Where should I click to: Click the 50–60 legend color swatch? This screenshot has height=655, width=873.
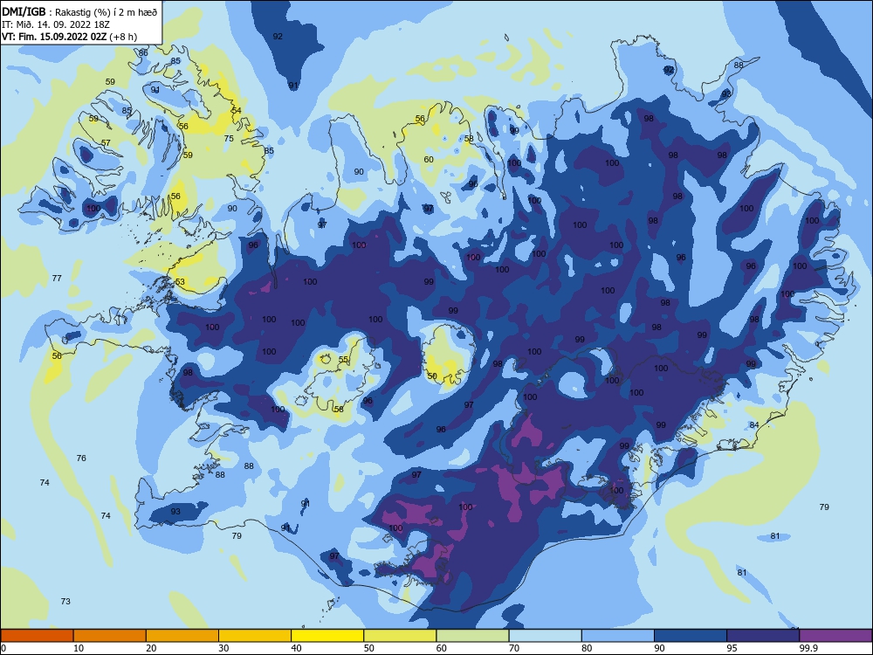click(400, 636)
